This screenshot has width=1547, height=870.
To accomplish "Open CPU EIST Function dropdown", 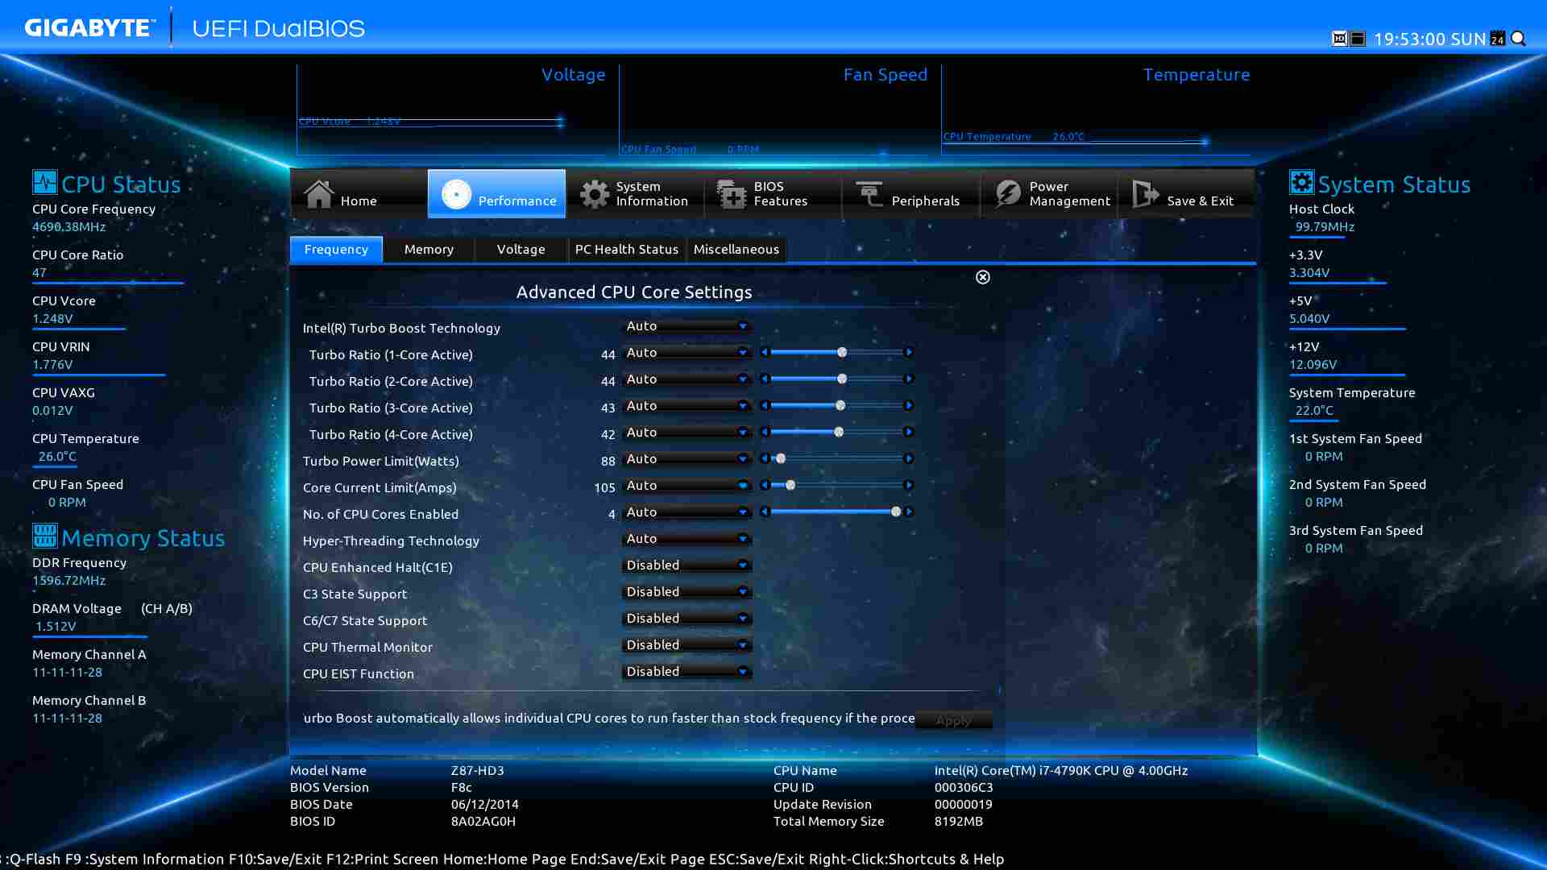I will click(686, 672).
